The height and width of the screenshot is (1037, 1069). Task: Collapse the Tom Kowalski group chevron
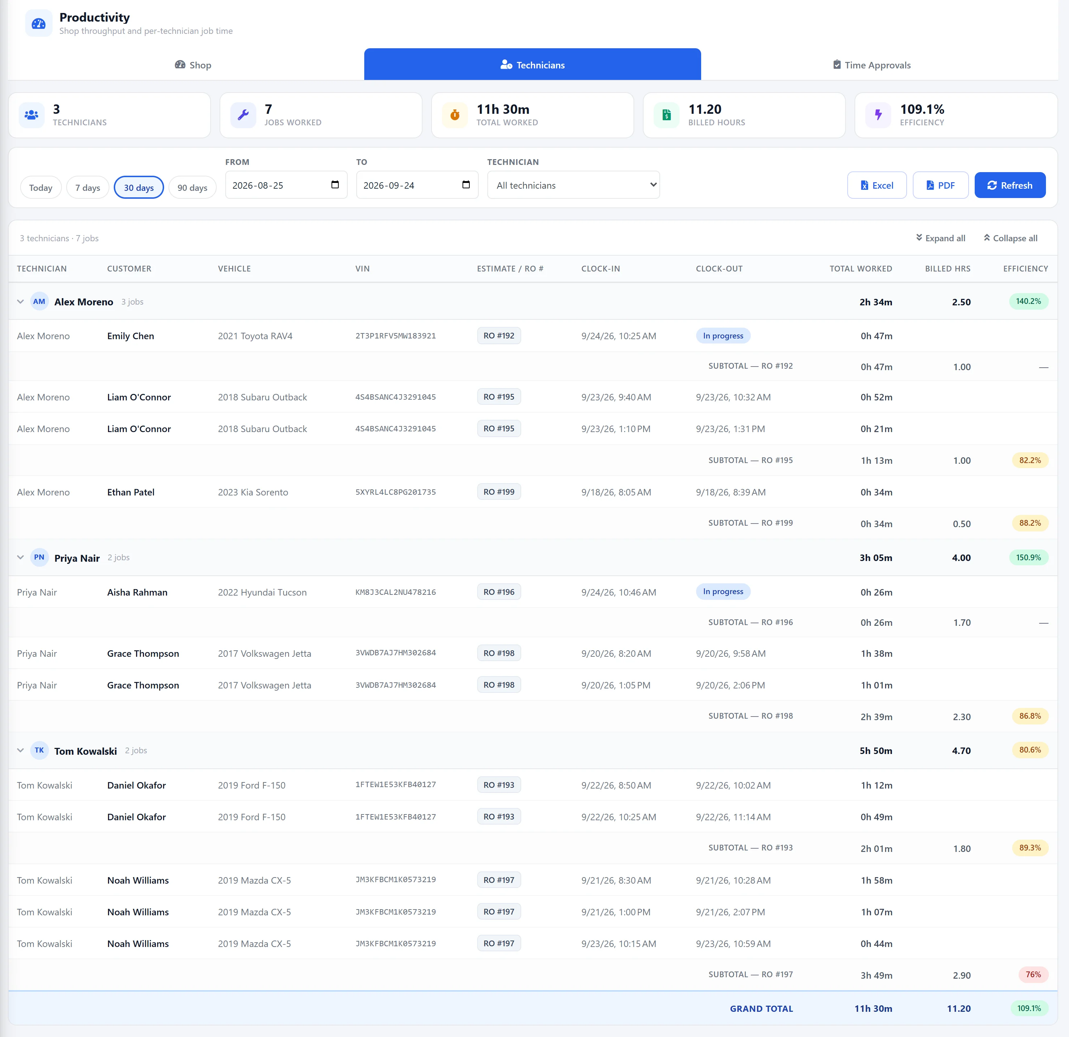tap(21, 751)
